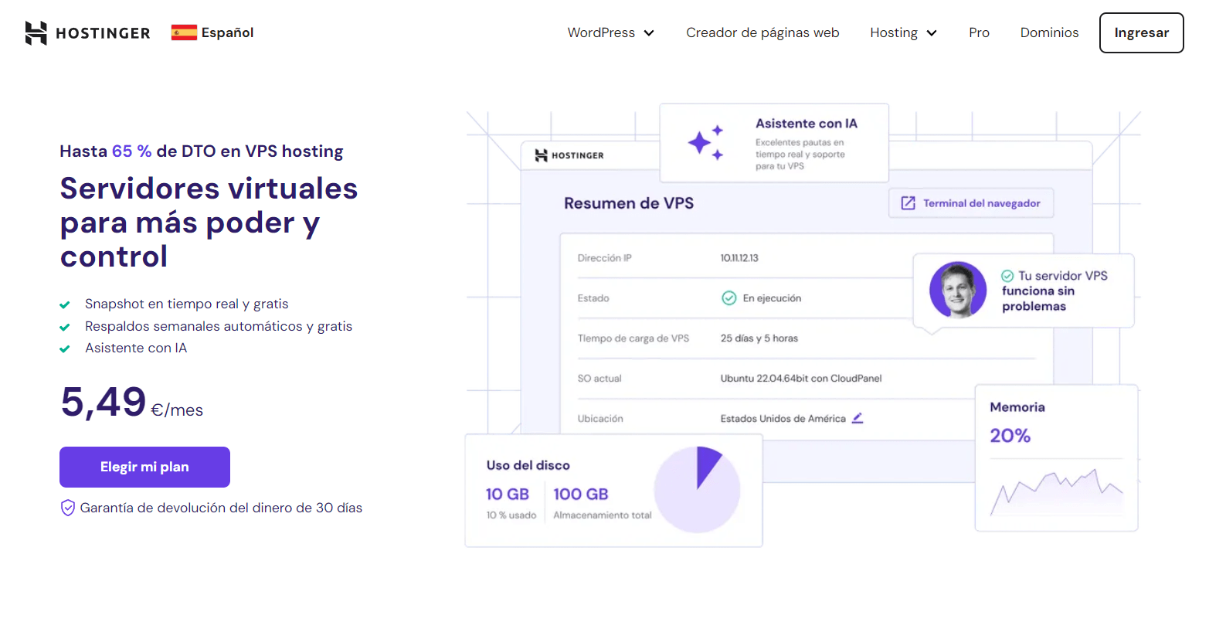This screenshot has height=629, width=1209.
Task: Click the AI sparkle stars icon
Action: 706,143
